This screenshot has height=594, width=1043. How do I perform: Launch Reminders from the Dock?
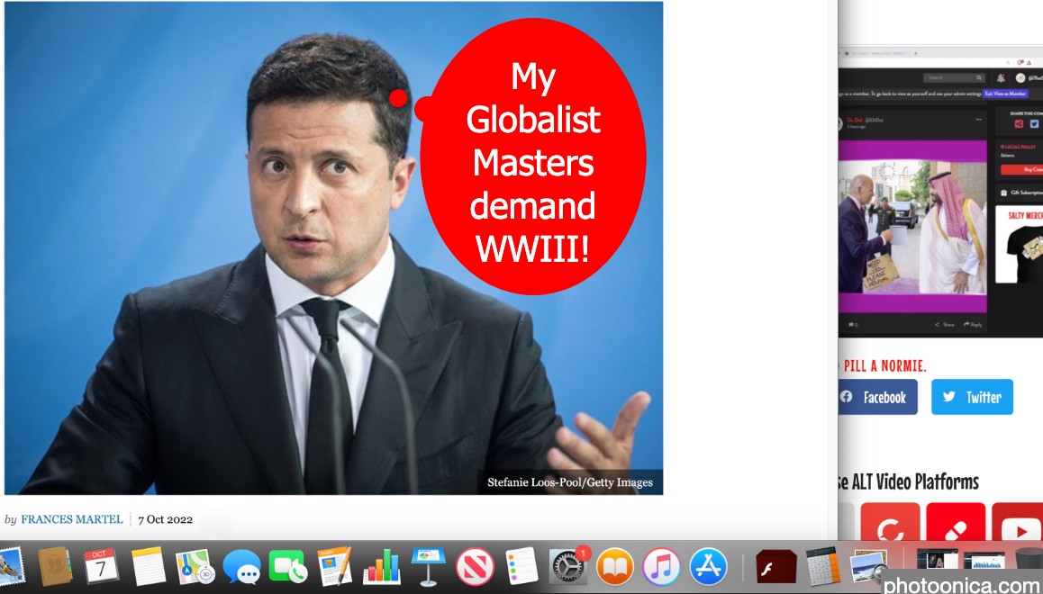521,567
